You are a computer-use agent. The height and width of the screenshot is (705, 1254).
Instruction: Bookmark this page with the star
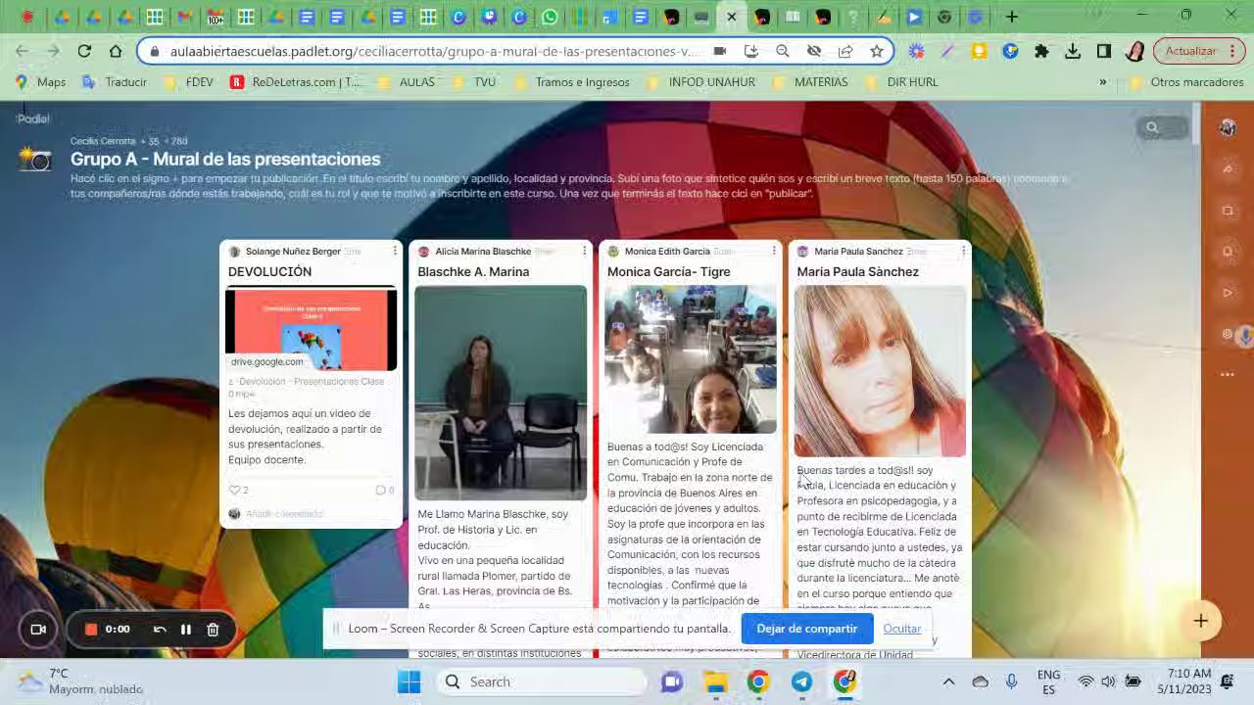click(877, 51)
